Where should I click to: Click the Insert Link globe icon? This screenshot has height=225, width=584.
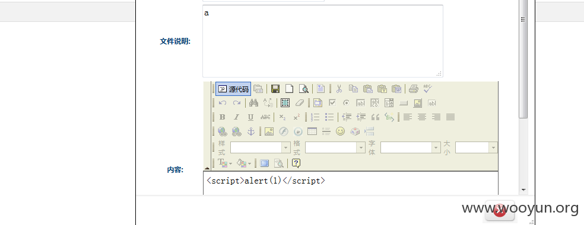223,131
